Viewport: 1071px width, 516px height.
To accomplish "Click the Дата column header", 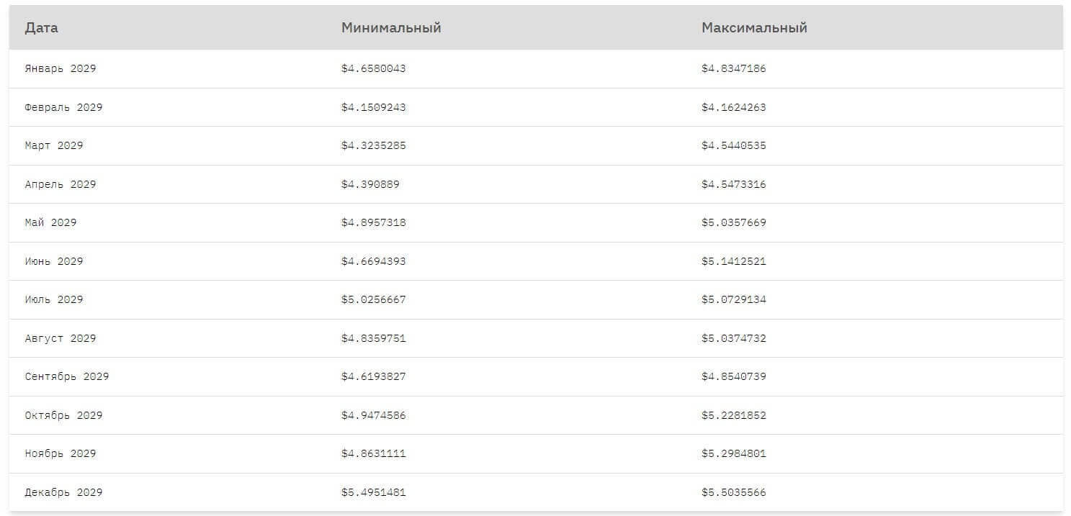I will click(x=41, y=28).
